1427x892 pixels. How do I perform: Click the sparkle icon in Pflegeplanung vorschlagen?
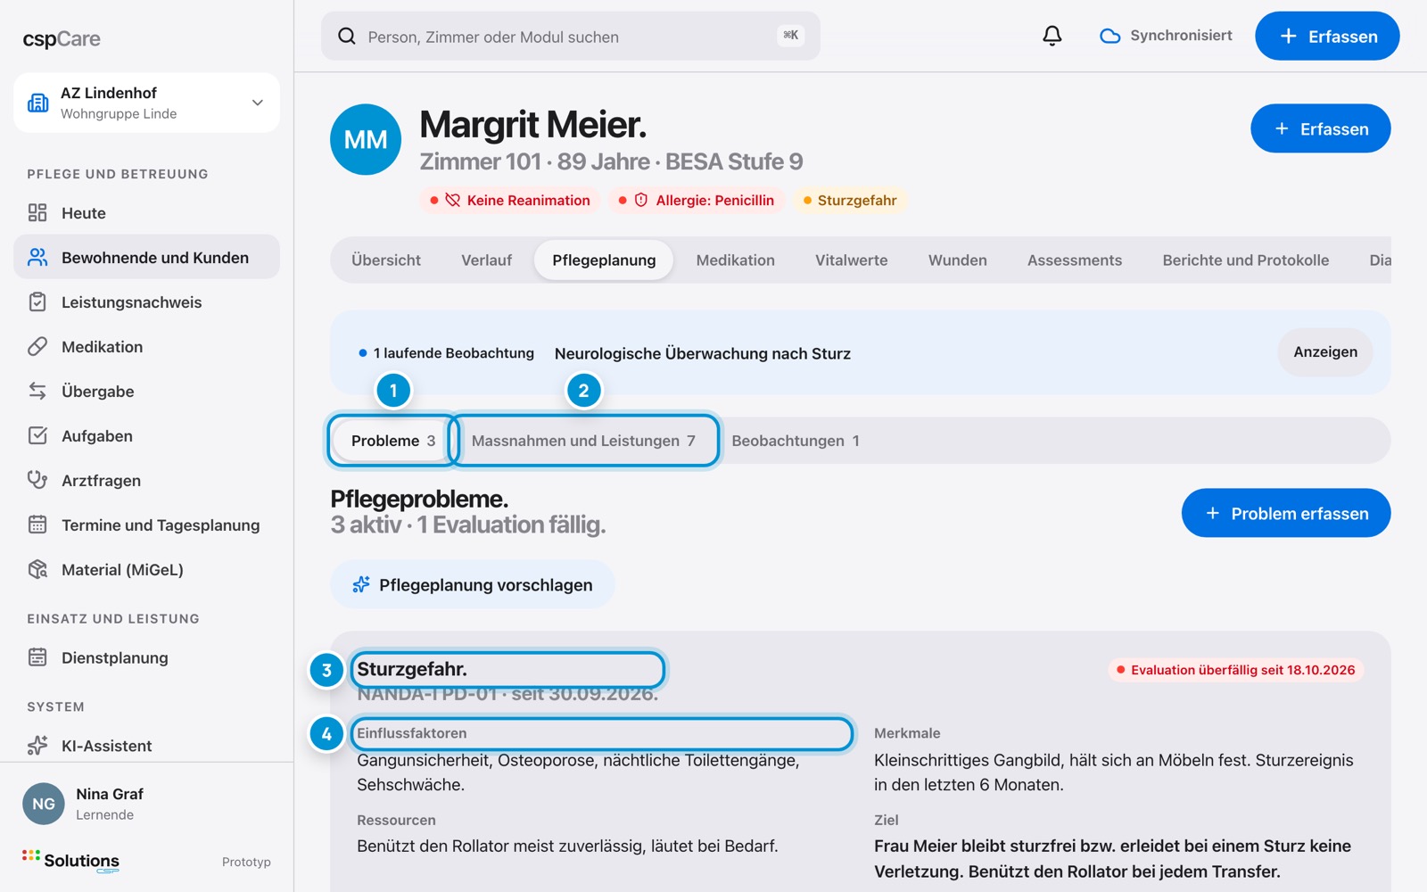click(361, 584)
